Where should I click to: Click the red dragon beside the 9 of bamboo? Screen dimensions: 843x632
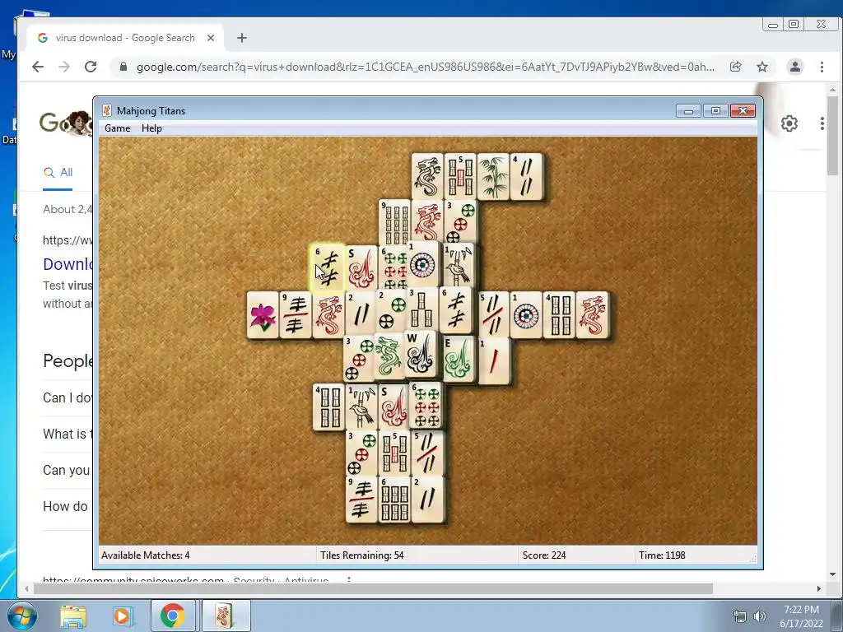coord(427,221)
